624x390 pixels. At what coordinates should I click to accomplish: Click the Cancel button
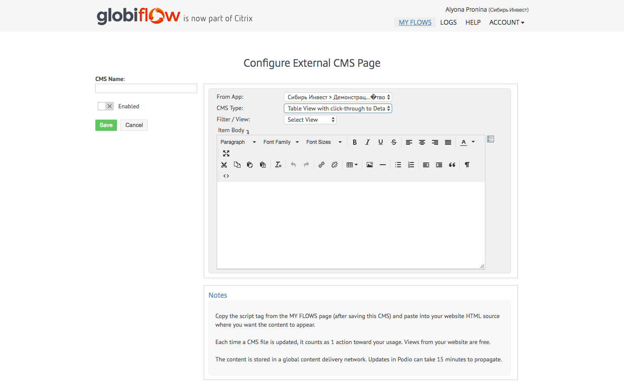click(x=134, y=125)
